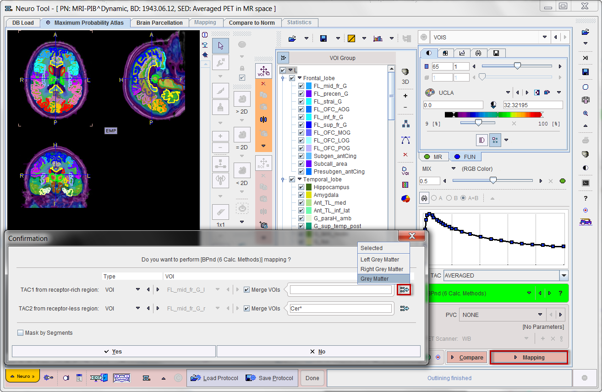Click the VOI outline icon beside list
Screen dimensions: 602x392
coord(405,171)
